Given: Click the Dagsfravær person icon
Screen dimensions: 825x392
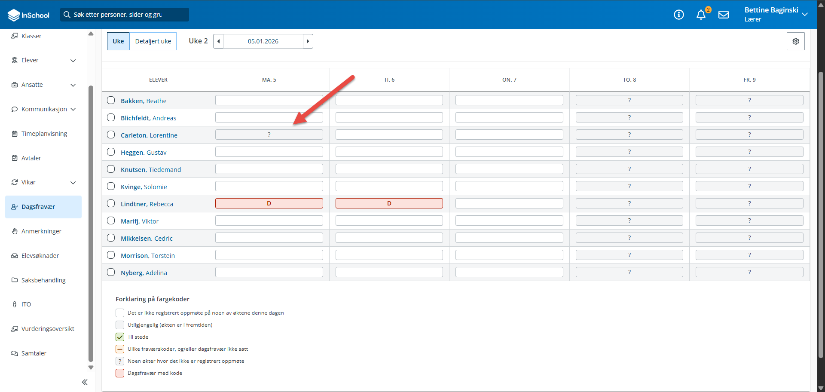Looking at the screenshot, I should [x=15, y=207].
